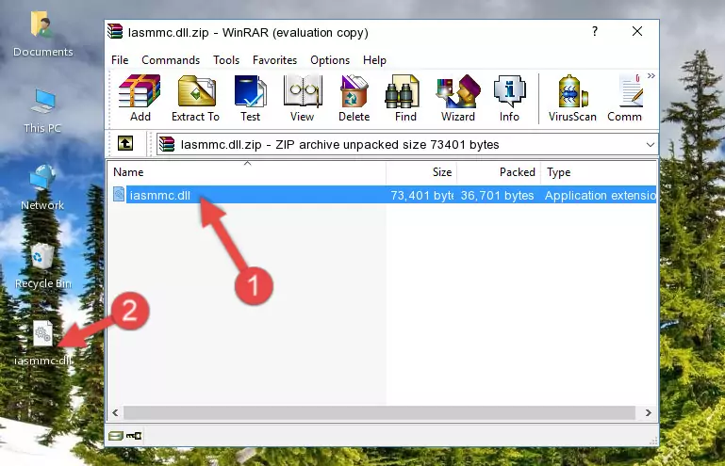Open the Tools menu
Screen dimensions: 725x466
226,60
